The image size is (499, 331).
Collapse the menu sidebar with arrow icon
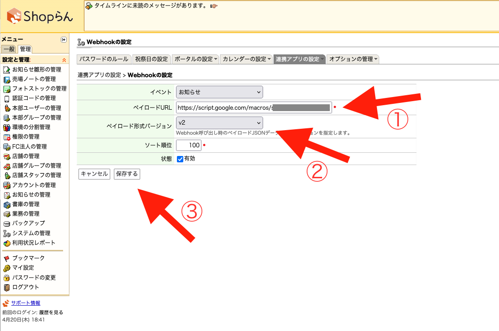tap(64, 40)
